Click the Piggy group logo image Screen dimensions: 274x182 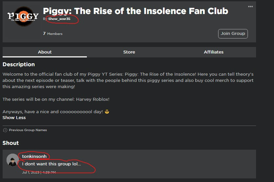click(x=23, y=16)
